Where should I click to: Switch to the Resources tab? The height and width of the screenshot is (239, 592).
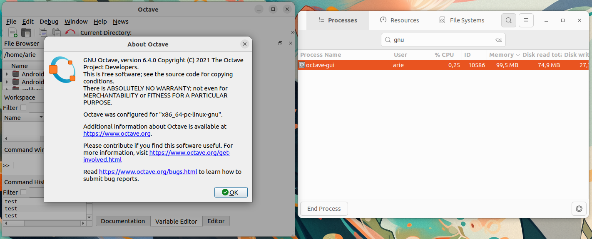399,20
